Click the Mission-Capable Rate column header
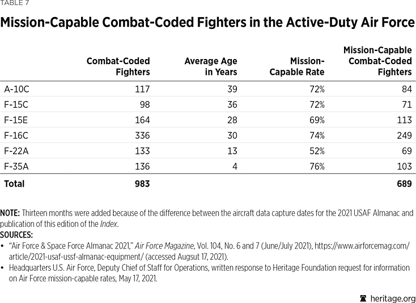 298,66
